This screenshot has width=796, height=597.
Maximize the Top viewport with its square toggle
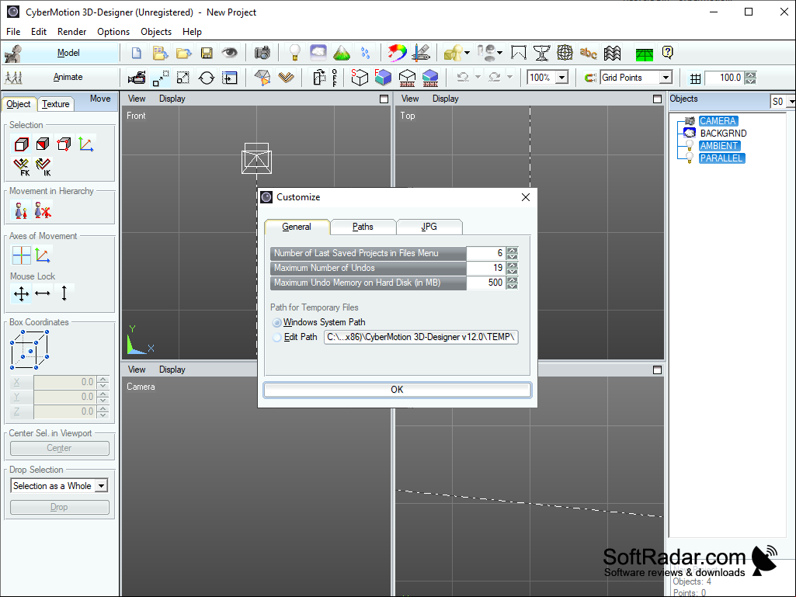tap(658, 99)
